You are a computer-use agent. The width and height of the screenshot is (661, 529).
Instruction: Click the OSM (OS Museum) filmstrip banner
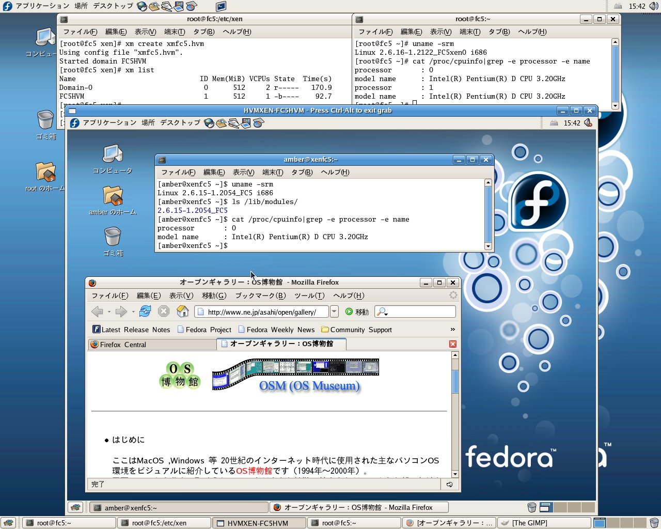[295, 375]
